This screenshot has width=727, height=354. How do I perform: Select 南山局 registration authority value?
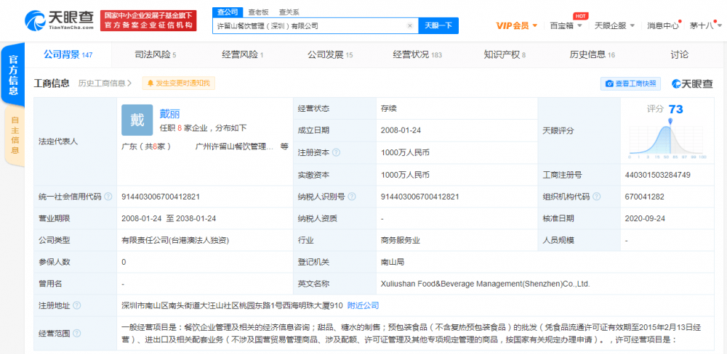393,262
